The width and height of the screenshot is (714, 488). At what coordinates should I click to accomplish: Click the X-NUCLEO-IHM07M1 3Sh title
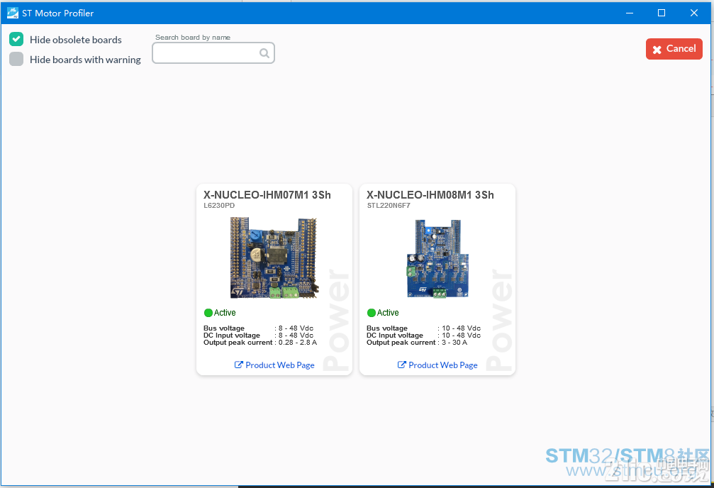(x=267, y=194)
